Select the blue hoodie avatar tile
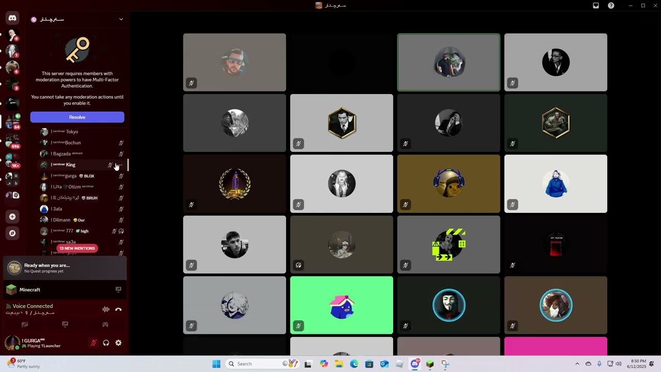Screen dimensions: 661x372 [556, 184]
